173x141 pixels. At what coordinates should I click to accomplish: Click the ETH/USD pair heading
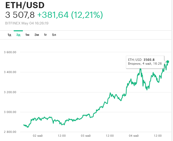coord(25,5)
